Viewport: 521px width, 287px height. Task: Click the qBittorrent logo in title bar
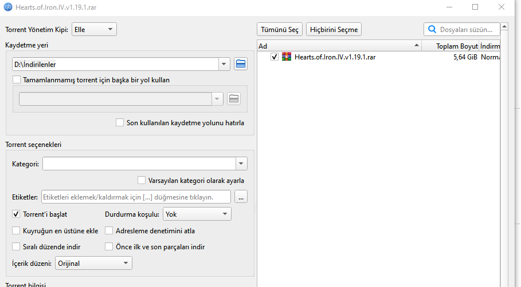[x=7, y=7]
